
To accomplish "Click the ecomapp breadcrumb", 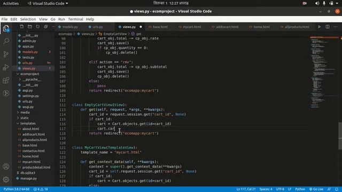I will click(x=65, y=34).
